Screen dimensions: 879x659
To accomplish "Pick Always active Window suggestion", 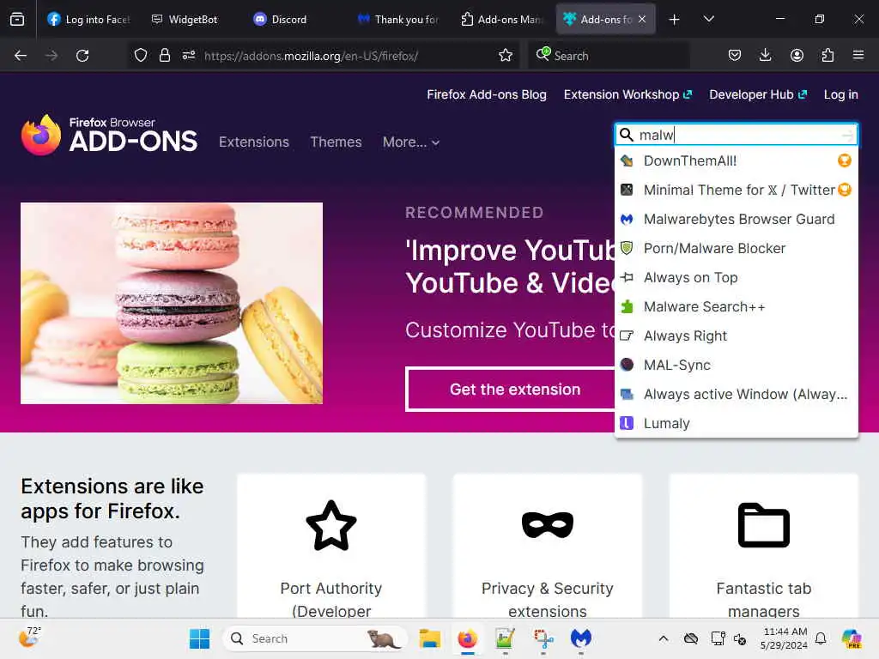I will click(736, 394).
